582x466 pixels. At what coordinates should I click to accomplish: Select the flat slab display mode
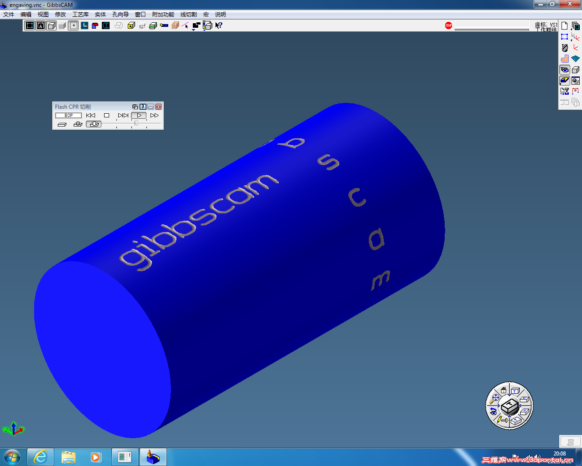[x=62, y=124]
